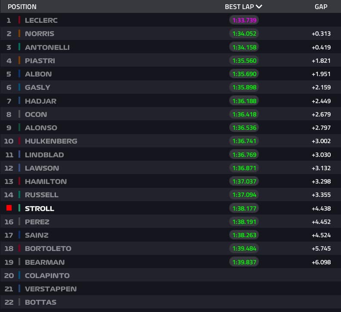Viewport: 341px width, 312px height.
Task: Click the red square marker beside Stroll
Action: (9, 208)
